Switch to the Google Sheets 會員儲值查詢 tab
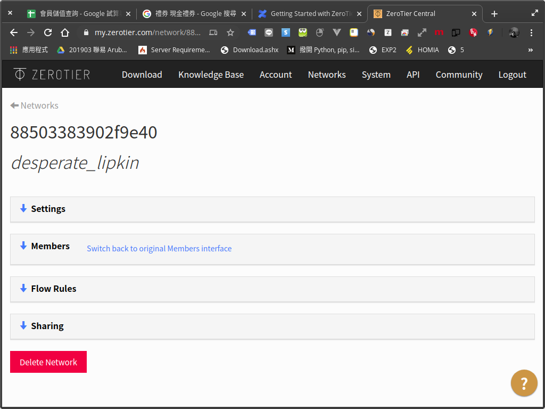 (79, 14)
